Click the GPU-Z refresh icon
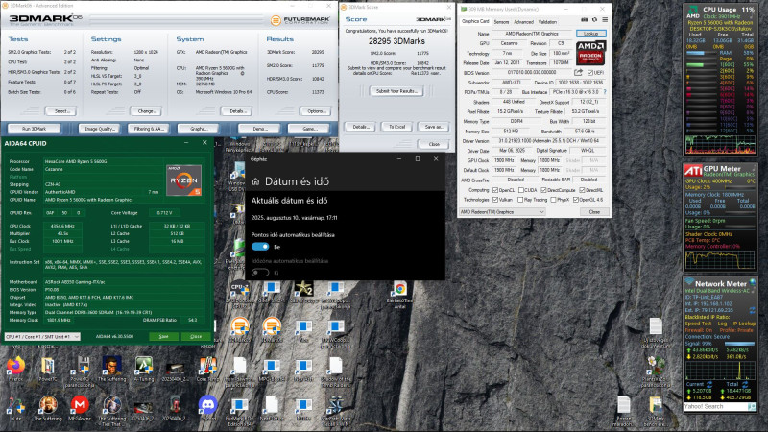Screen dimensions: 768x432 [594, 20]
